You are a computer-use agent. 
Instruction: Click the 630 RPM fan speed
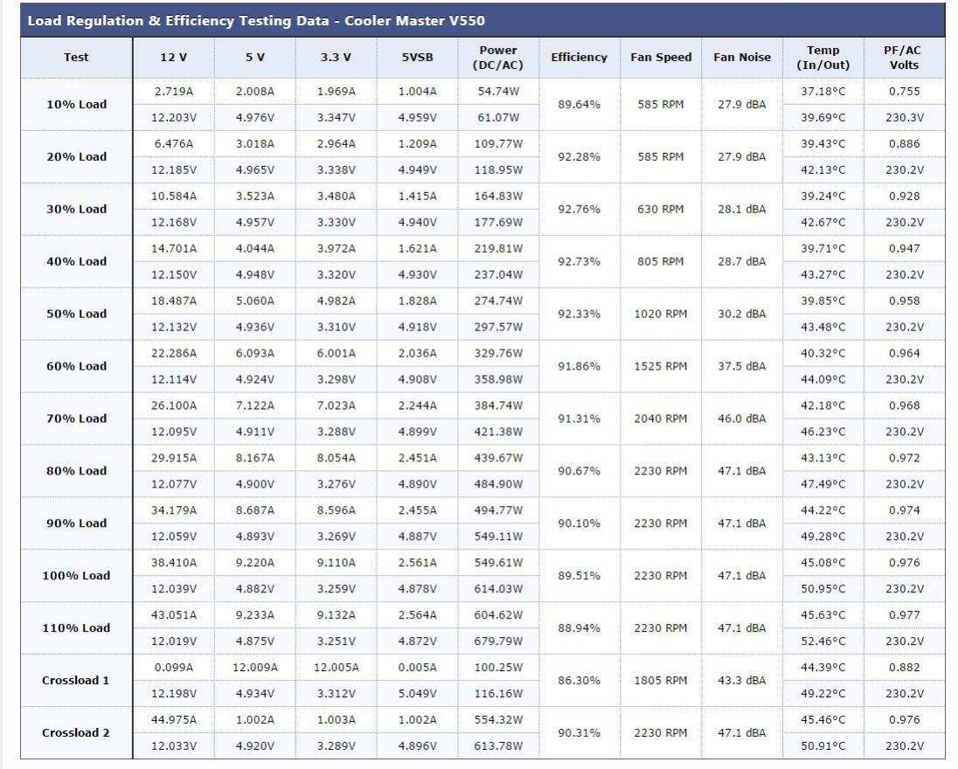pos(661,209)
